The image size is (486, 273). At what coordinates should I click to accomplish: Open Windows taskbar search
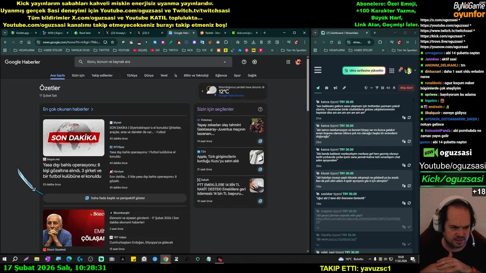(15, 259)
